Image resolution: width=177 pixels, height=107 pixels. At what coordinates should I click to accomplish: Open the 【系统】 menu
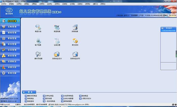point(80,4)
